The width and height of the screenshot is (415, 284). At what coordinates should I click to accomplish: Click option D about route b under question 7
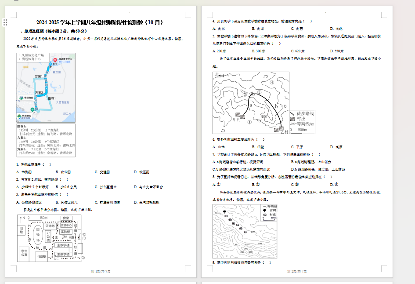point(318,169)
